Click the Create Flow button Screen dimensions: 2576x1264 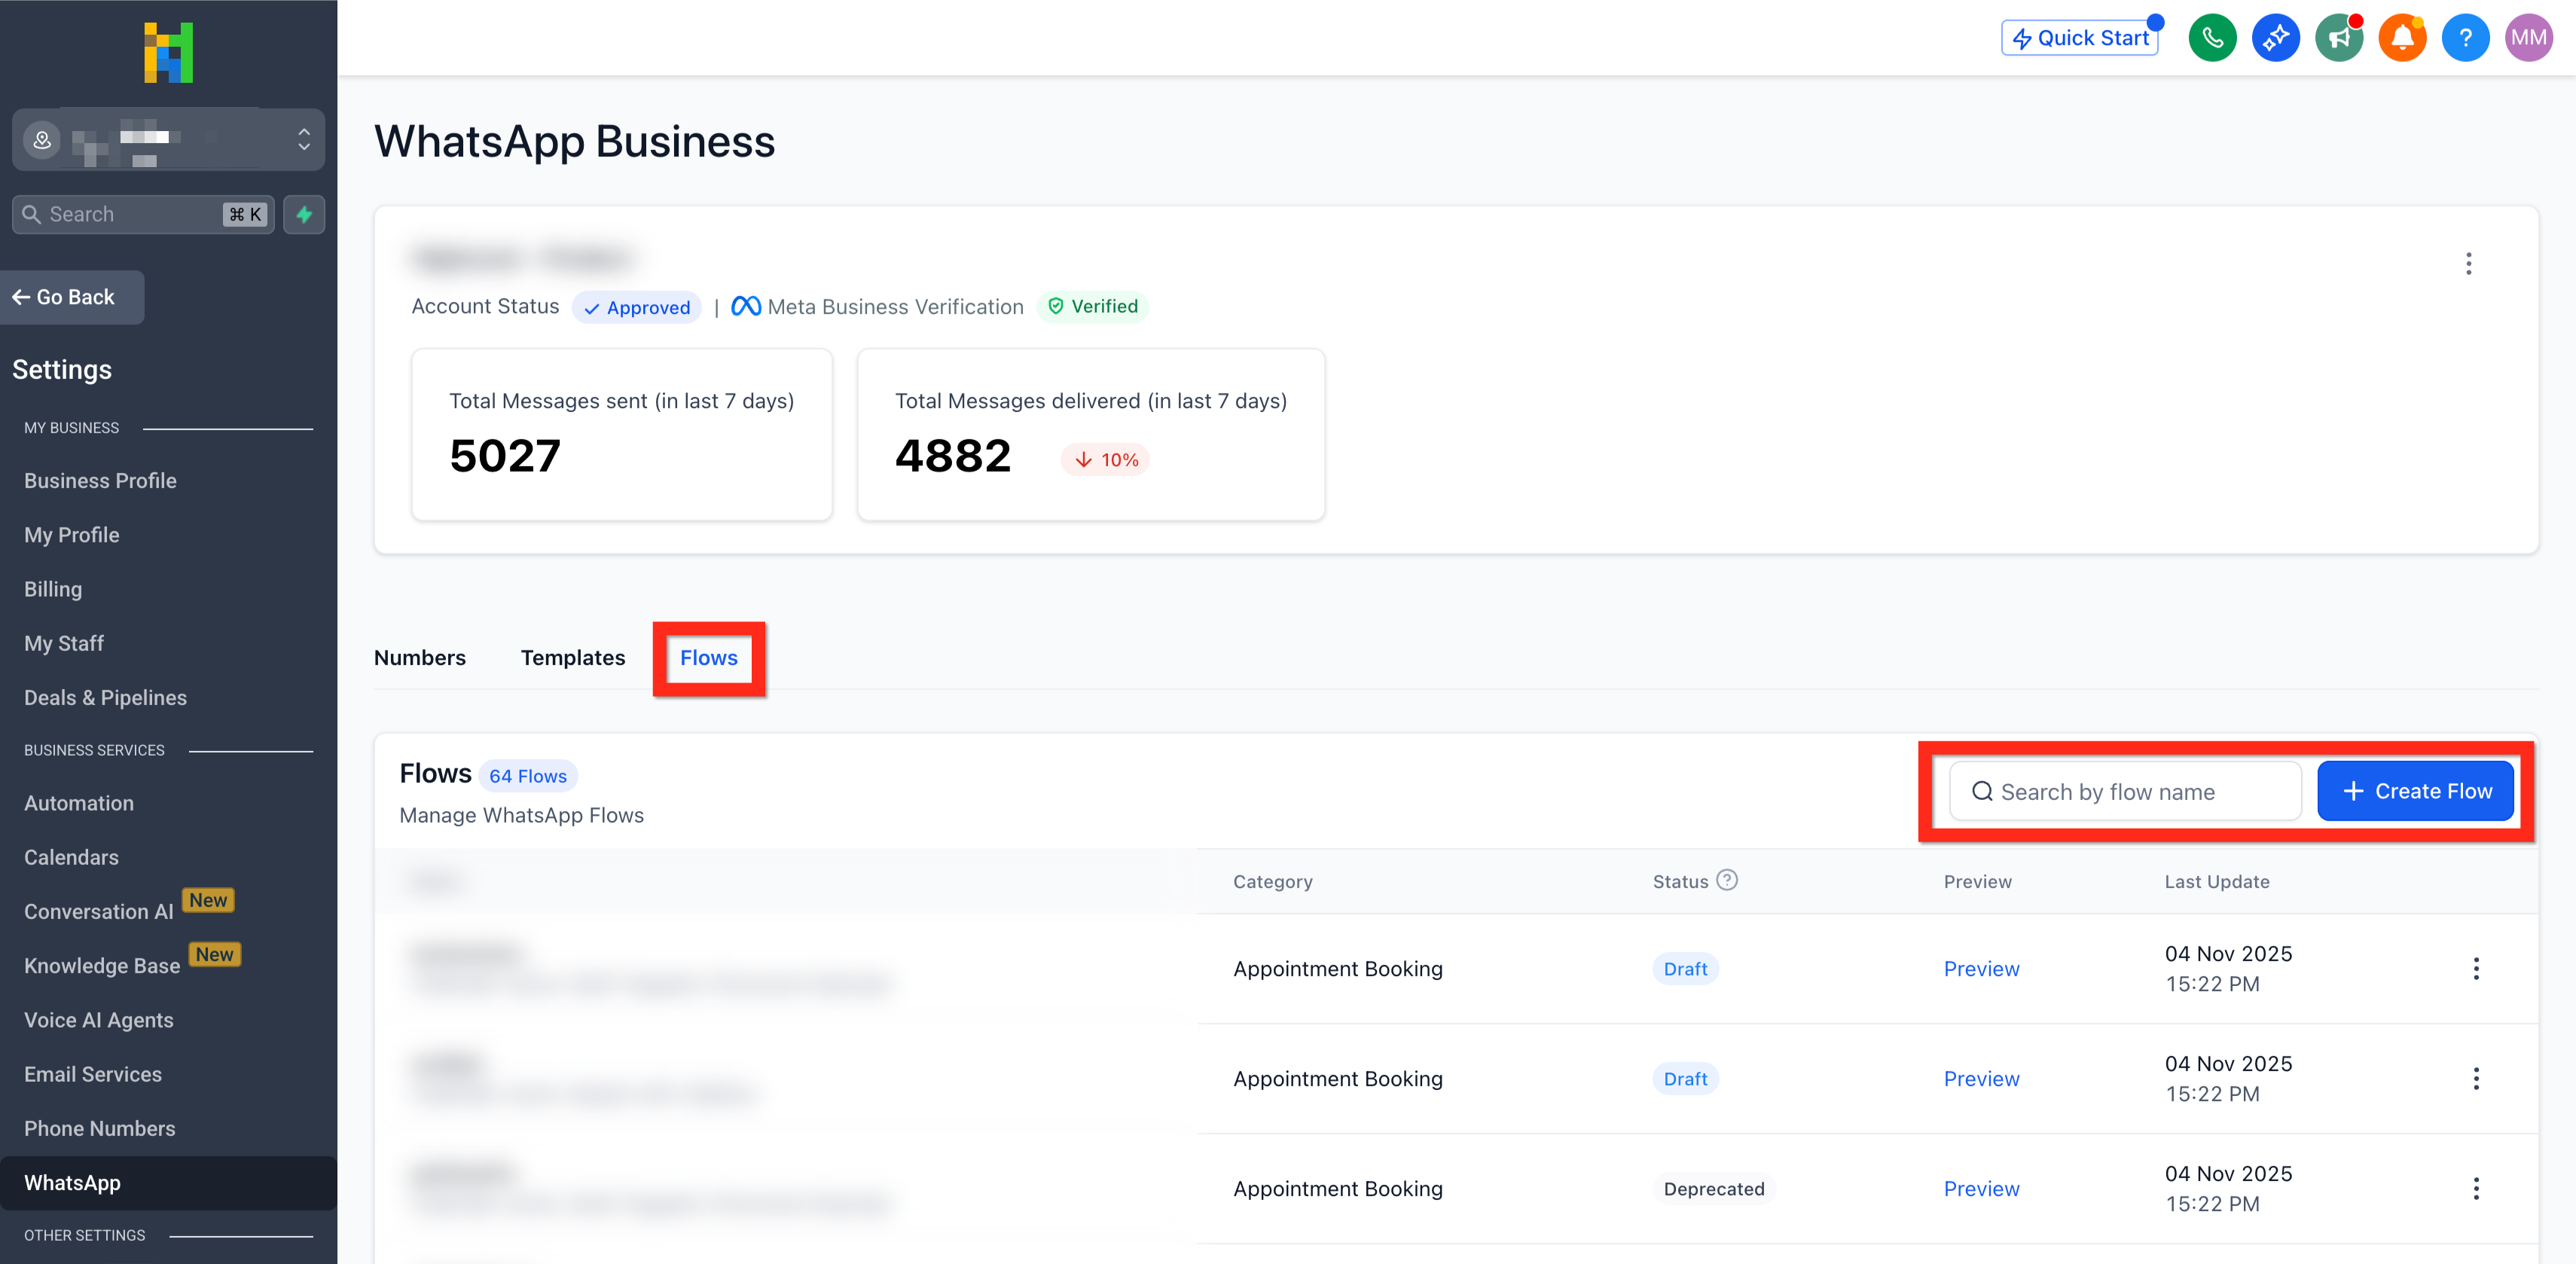pyautogui.click(x=2415, y=791)
